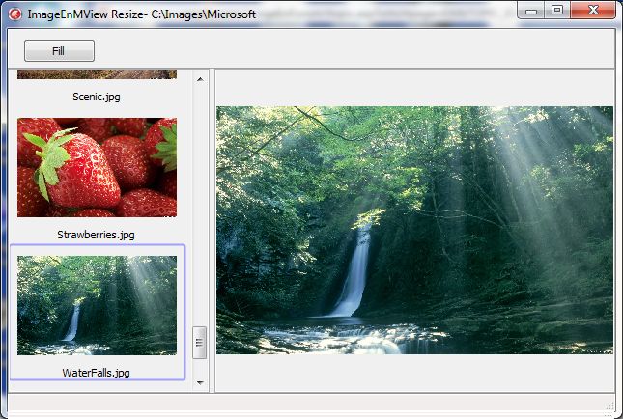Screen dimensions: 623x419
Task: Click the thumbnail list scrollbar thumb
Action: pyautogui.click(x=199, y=343)
